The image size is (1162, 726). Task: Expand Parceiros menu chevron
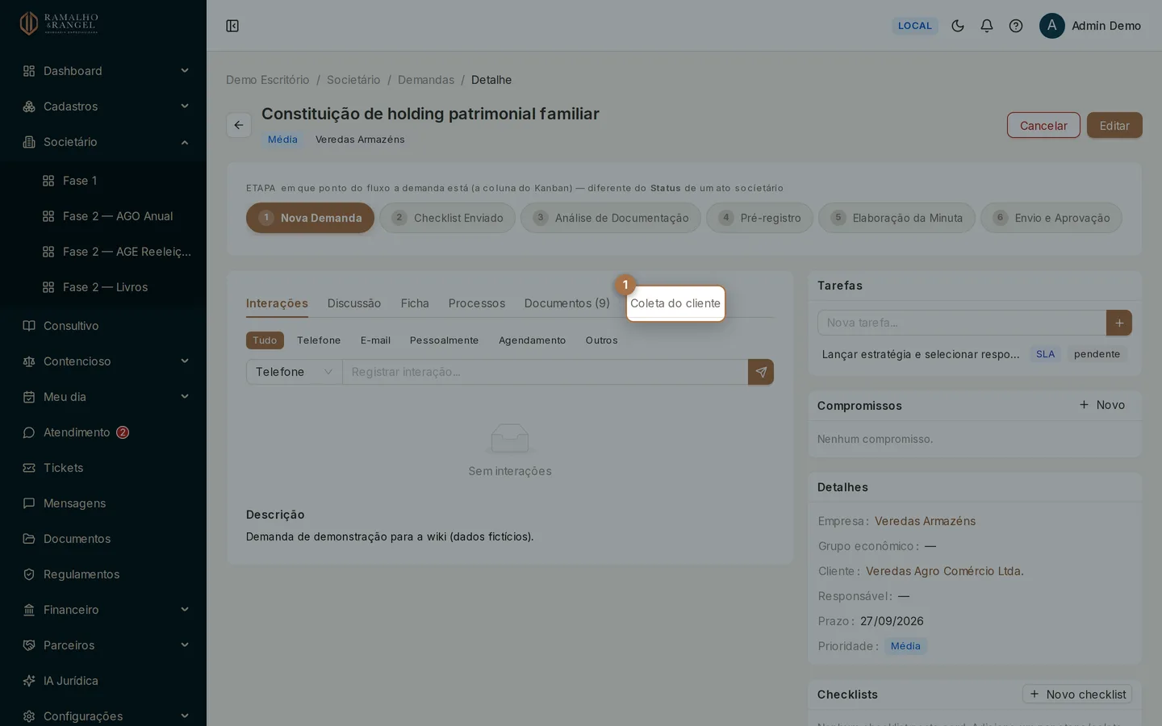coord(185,645)
